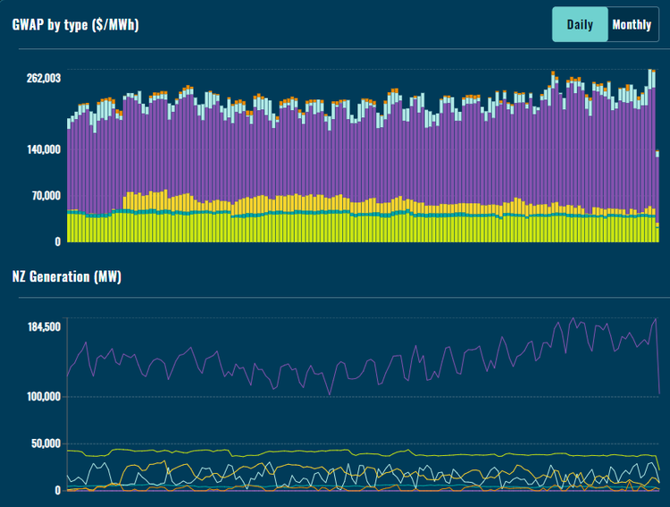
Task: Click the NZ Generation (MW) heading
Action: (x=67, y=276)
